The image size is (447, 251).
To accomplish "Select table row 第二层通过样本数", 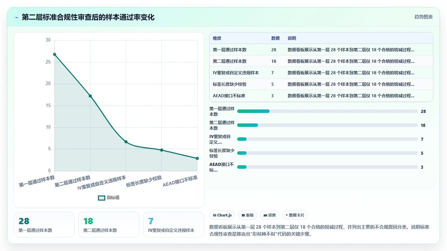I will (x=321, y=61).
